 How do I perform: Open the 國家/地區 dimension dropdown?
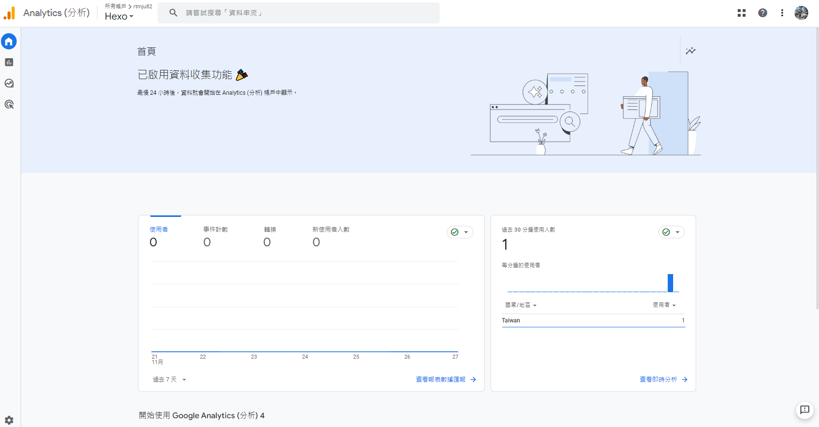tap(521, 305)
